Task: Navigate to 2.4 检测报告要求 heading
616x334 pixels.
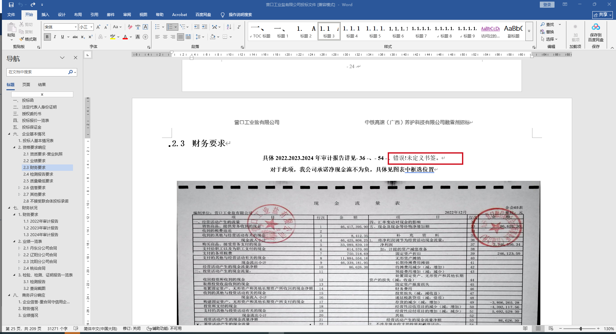Action: [x=38, y=174]
